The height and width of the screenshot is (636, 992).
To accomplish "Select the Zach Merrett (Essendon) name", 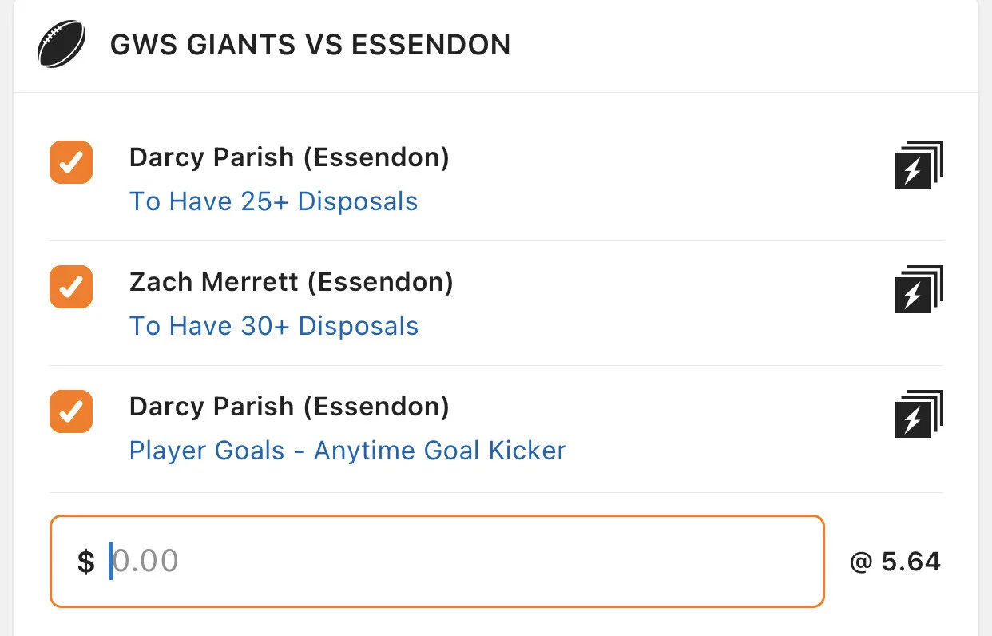I will (x=291, y=282).
